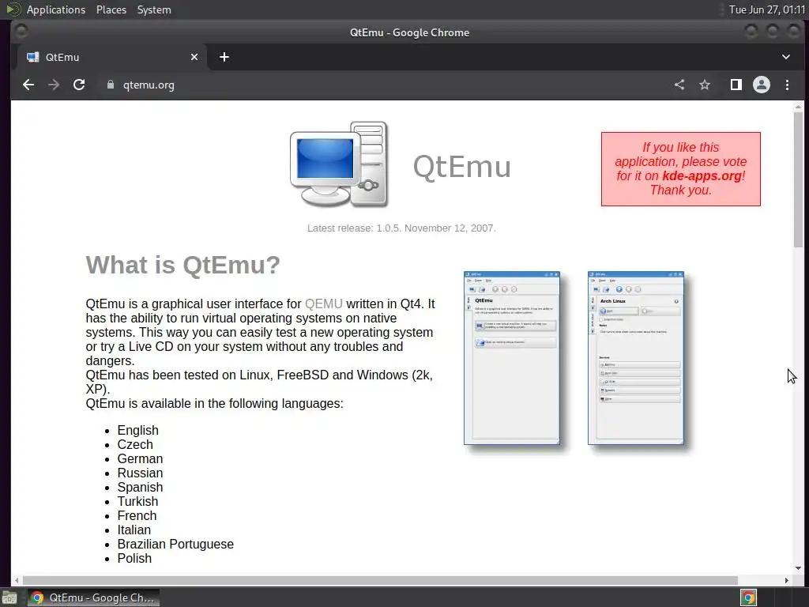The width and height of the screenshot is (809, 607).
Task: Click the "Turkish" list item
Action: [137, 501]
